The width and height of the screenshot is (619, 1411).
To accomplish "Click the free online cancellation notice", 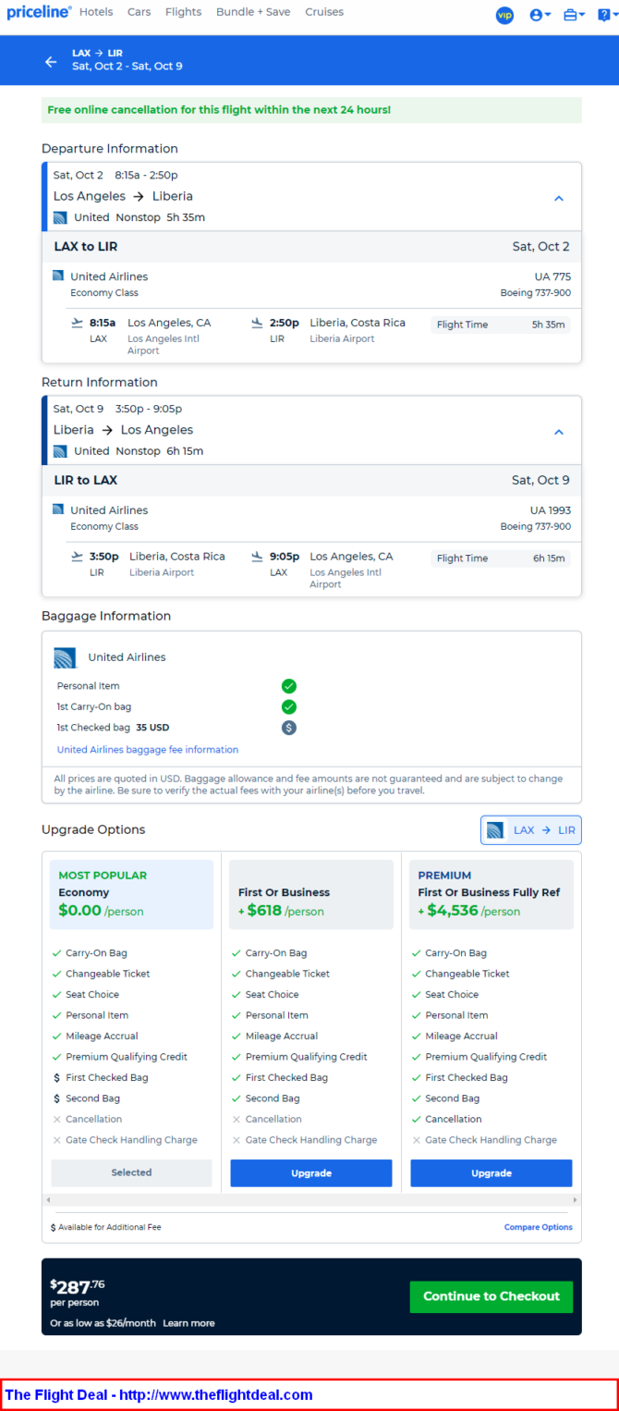I will pyautogui.click(x=311, y=110).
